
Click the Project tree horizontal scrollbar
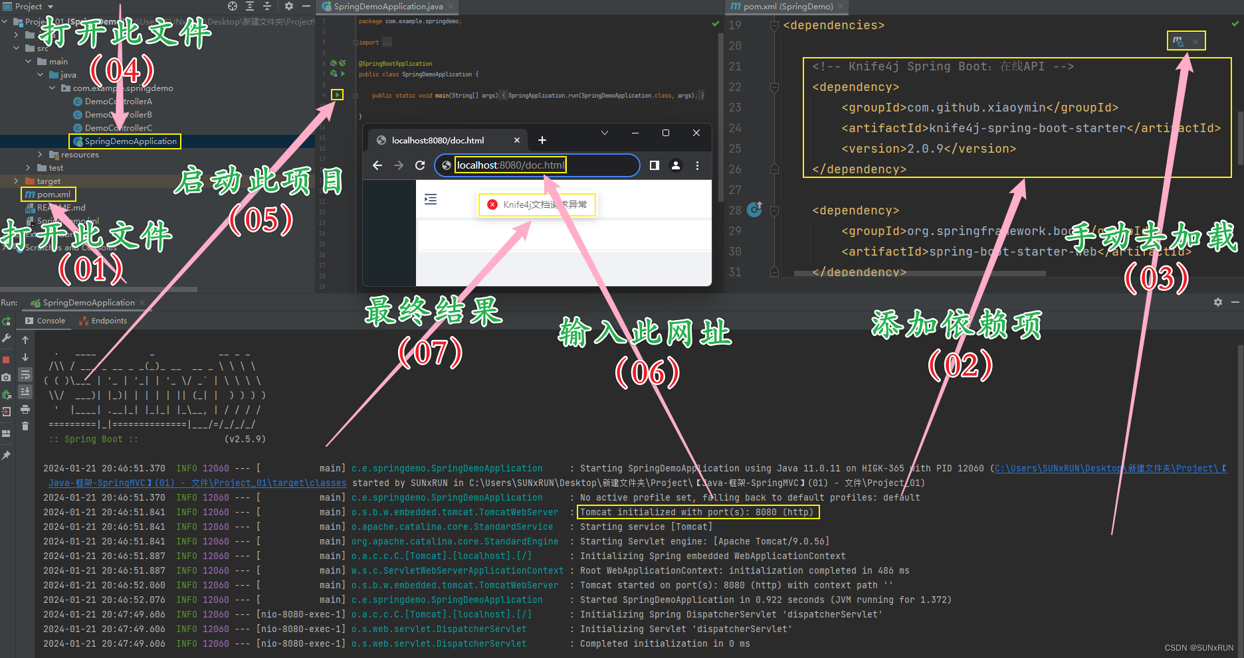pyautogui.click(x=98, y=289)
